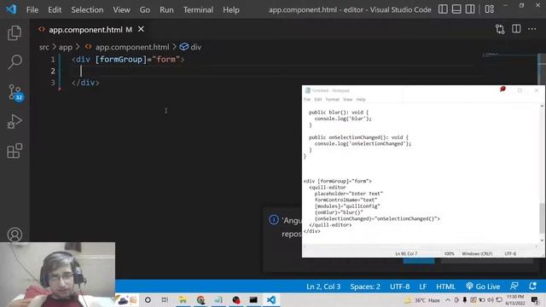This screenshot has height=307, width=546.
Task: Select the app.component.html editor tab
Action: [x=85, y=30]
